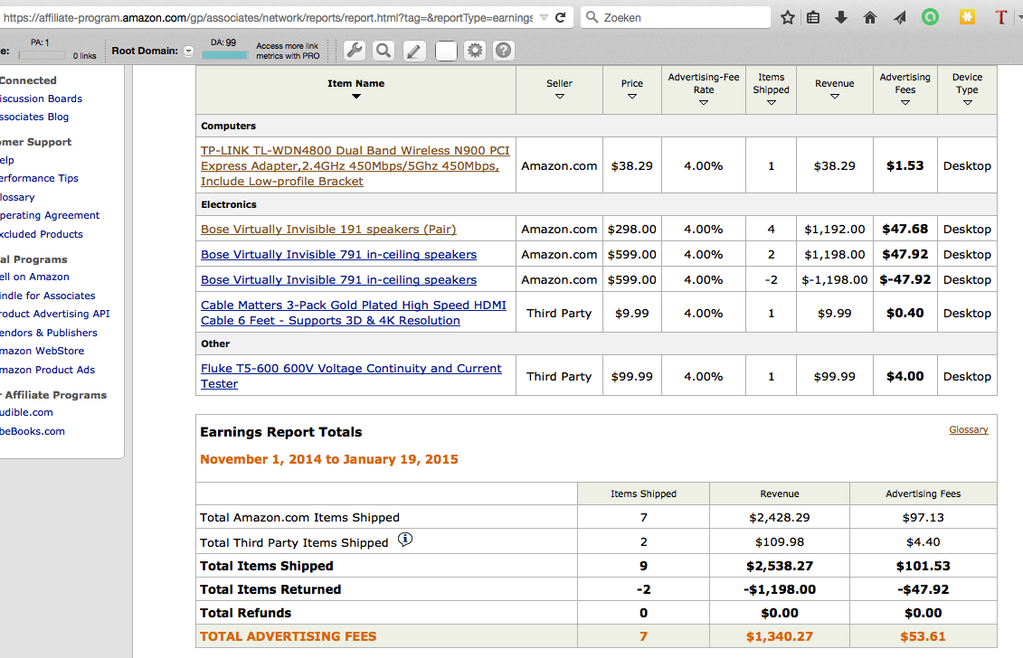Click the yellow extension icon
This screenshot has height=658, width=1023.
967,17
